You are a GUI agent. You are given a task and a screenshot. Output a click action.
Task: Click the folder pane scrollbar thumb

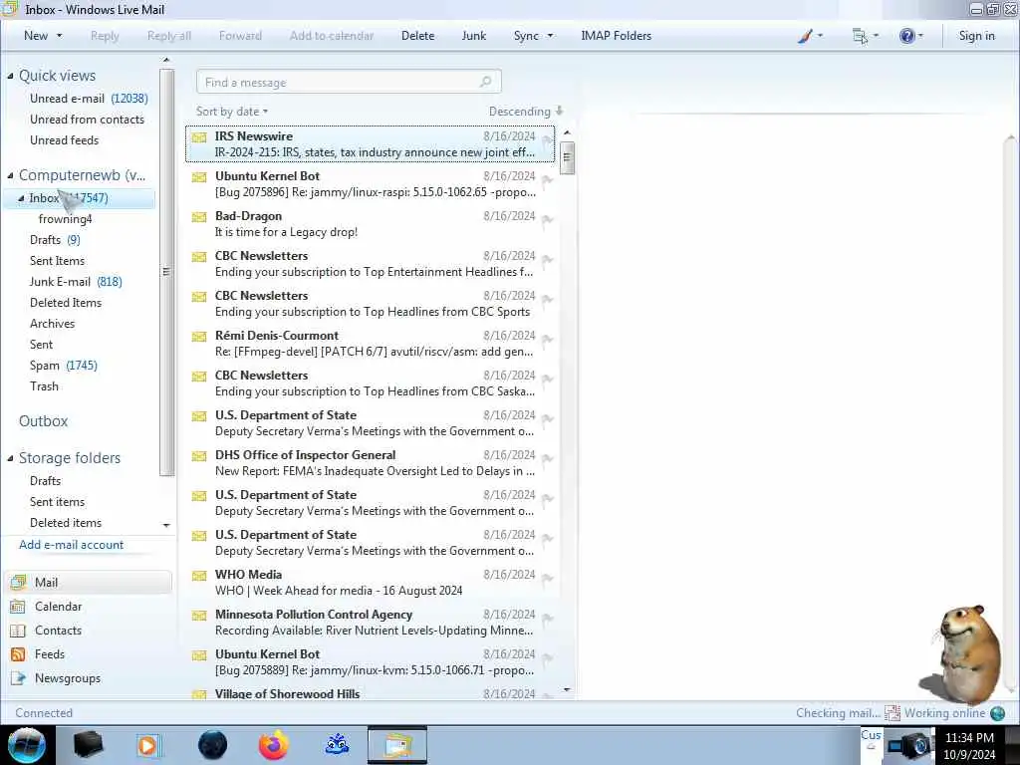pyautogui.click(x=166, y=272)
